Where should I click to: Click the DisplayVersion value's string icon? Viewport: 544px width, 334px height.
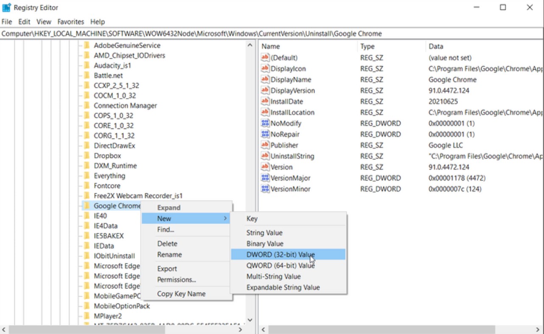pyautogui.click(x=265, y=91)
